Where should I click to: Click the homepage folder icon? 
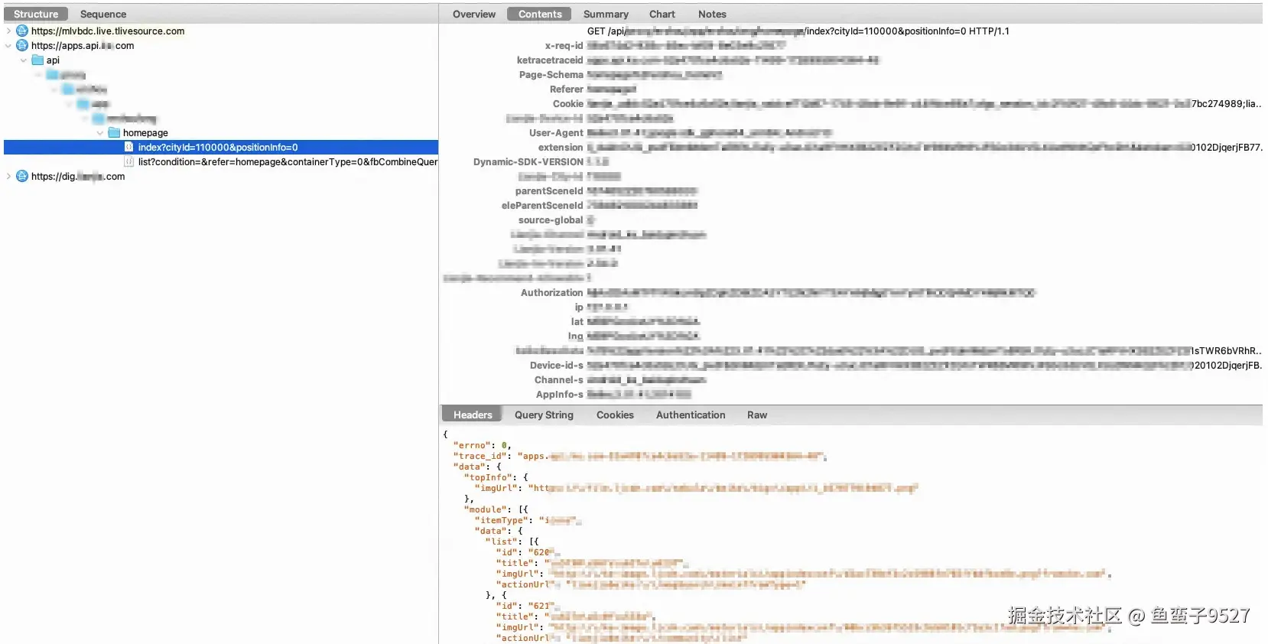click(114, 133)
